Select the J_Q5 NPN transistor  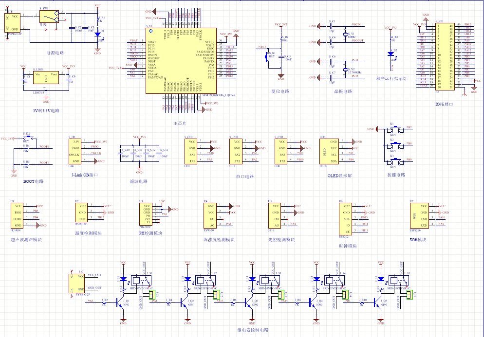tap(377, 303)
